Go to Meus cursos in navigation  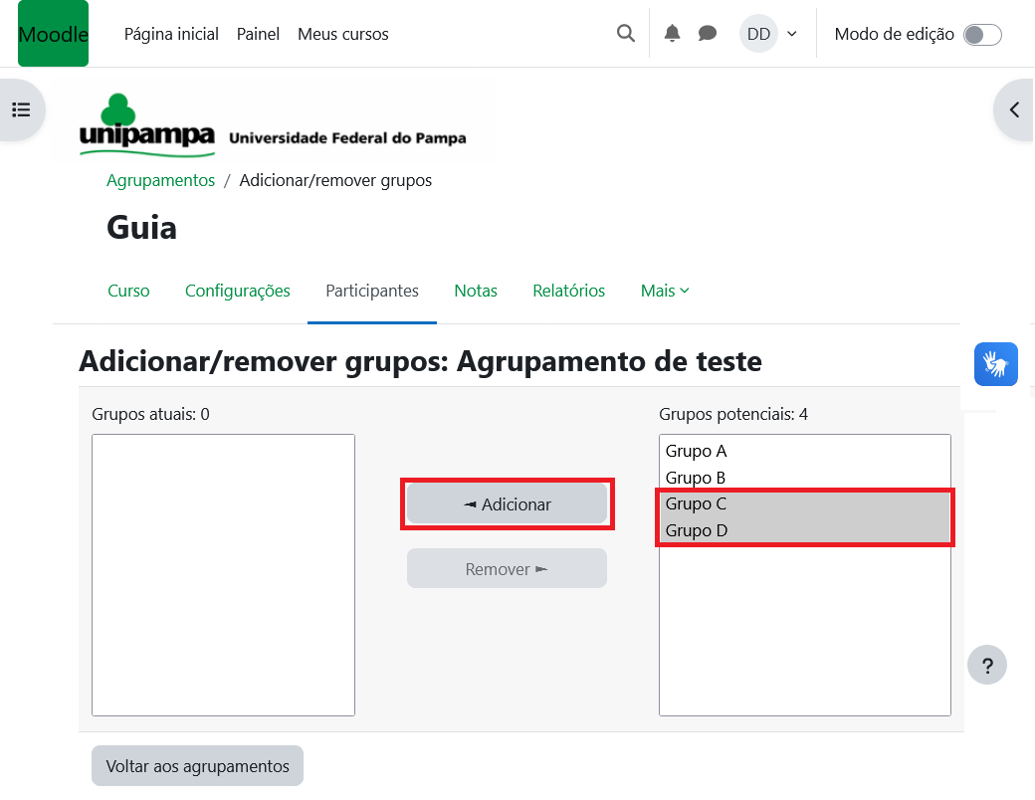(342, 34)
